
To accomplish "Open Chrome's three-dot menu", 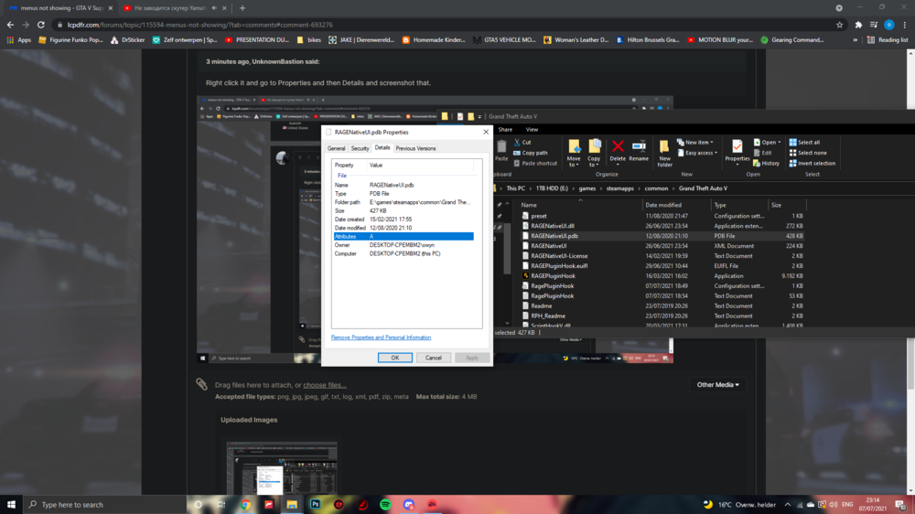I will pos(905,25).
